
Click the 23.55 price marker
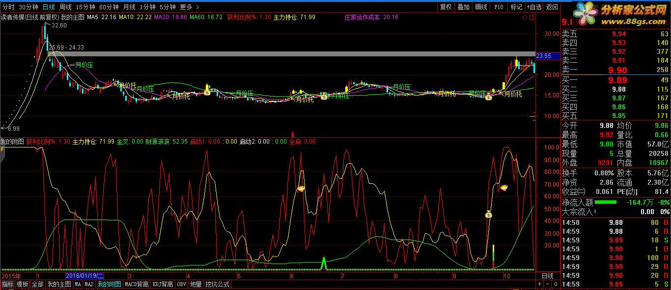[547, 56]
